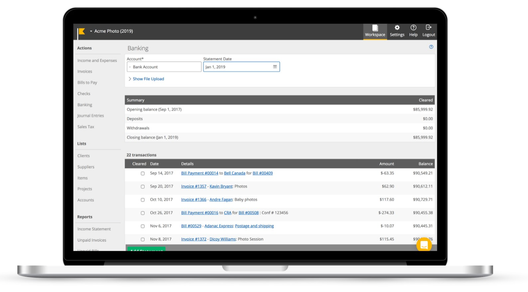Log out using the Logout icon
The width and height of the screenshot is (528, 292).
429,31
